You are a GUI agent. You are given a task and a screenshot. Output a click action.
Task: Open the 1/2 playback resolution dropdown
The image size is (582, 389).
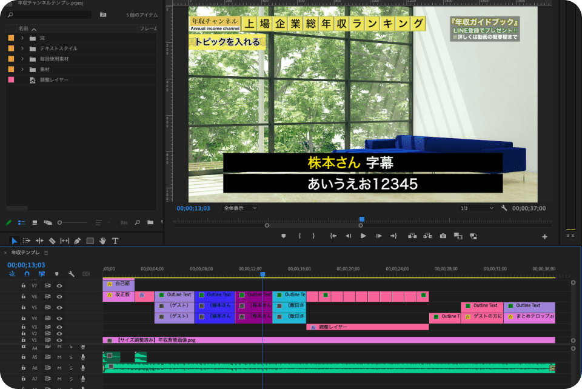coord(477,208)
